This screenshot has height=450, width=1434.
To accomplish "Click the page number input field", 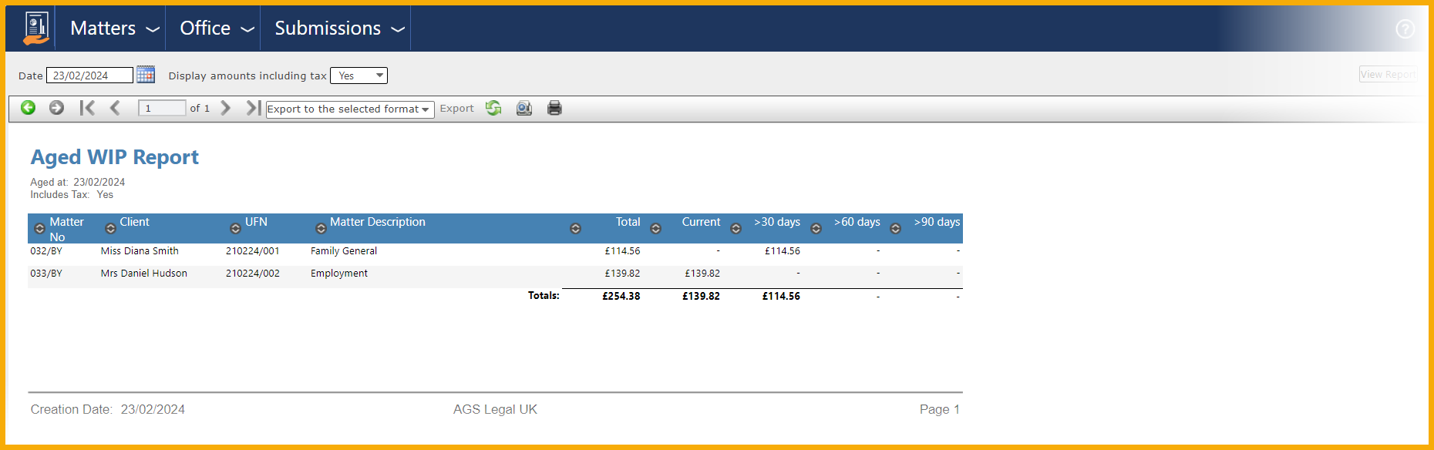I will tap(161, 108).
